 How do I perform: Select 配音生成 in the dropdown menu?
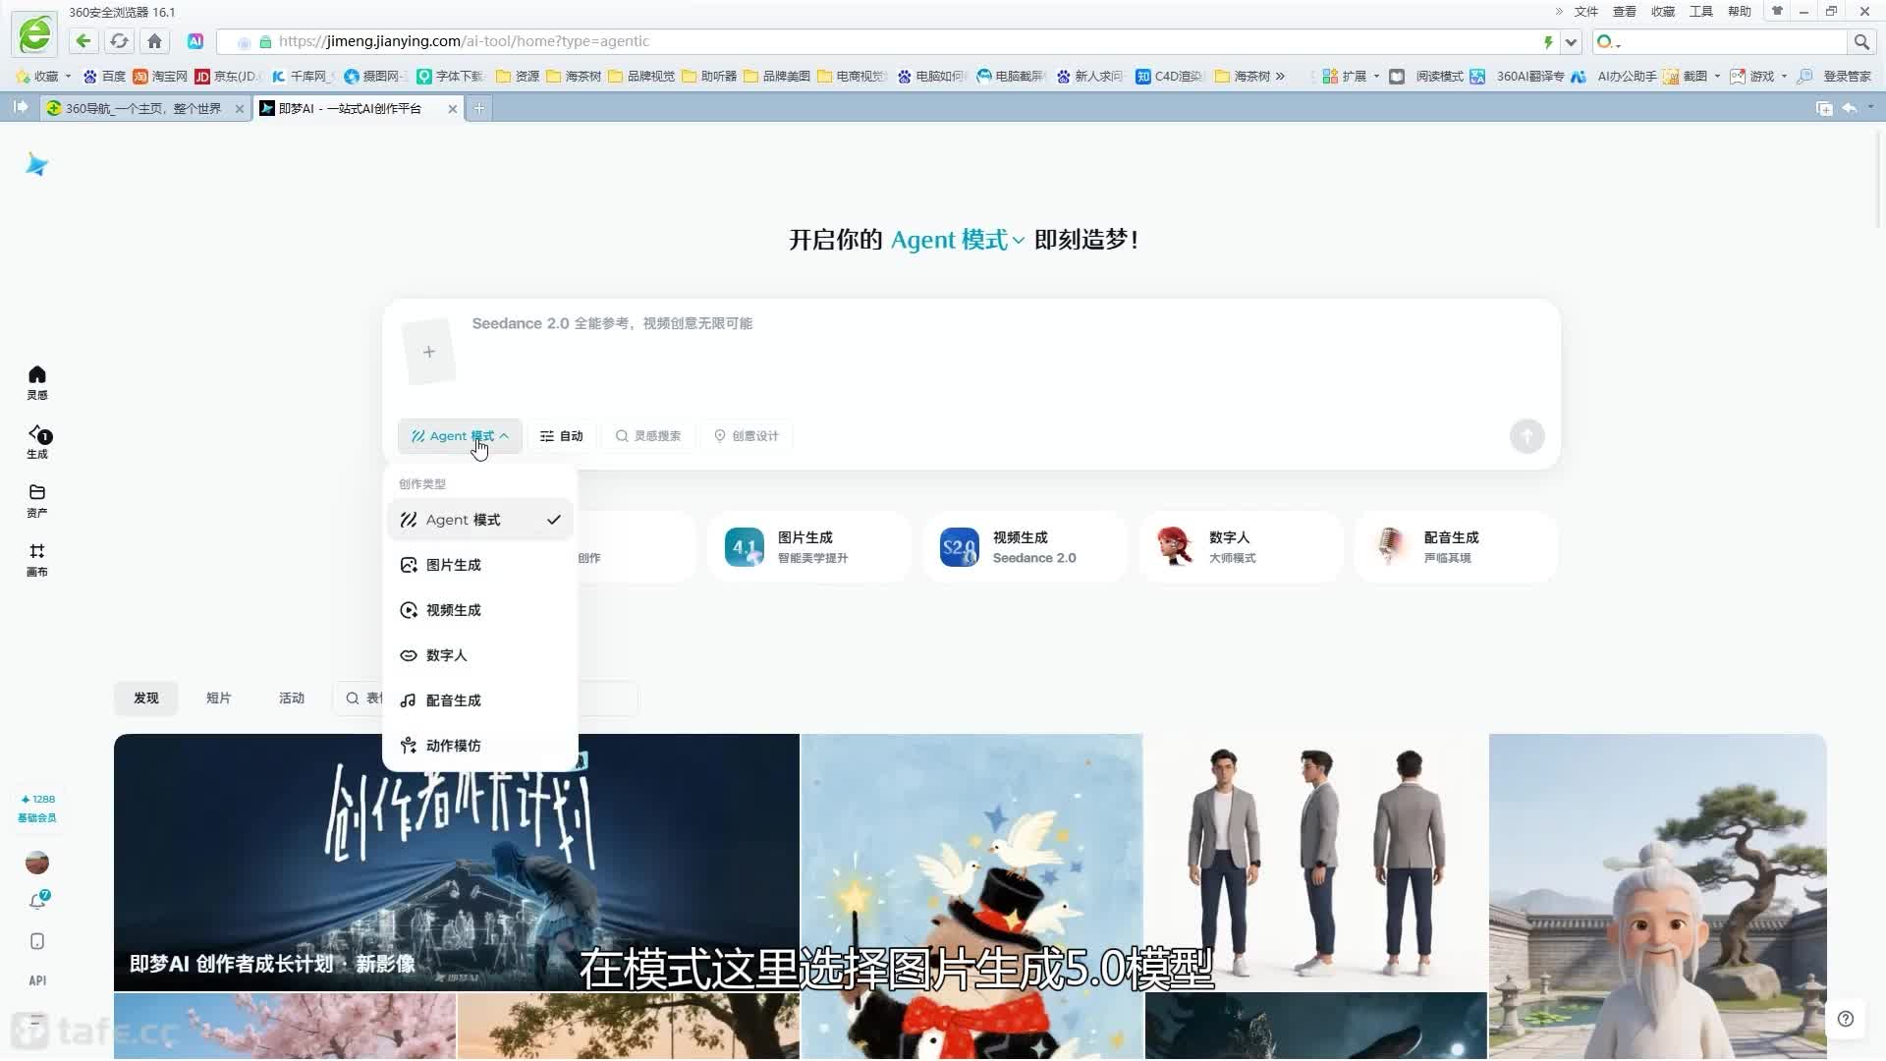tap(480, 700)
